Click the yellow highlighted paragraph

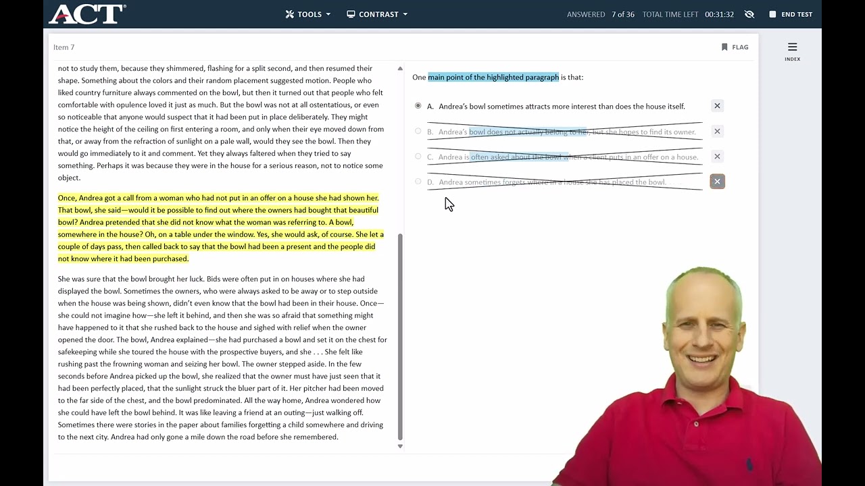tap(221, 228)
